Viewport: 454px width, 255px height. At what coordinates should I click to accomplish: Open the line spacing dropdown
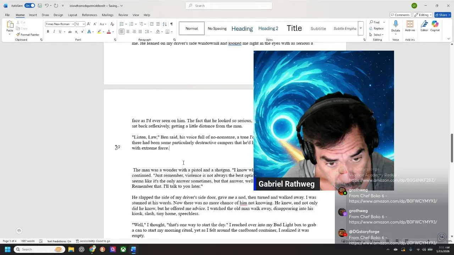pos(148,32)
